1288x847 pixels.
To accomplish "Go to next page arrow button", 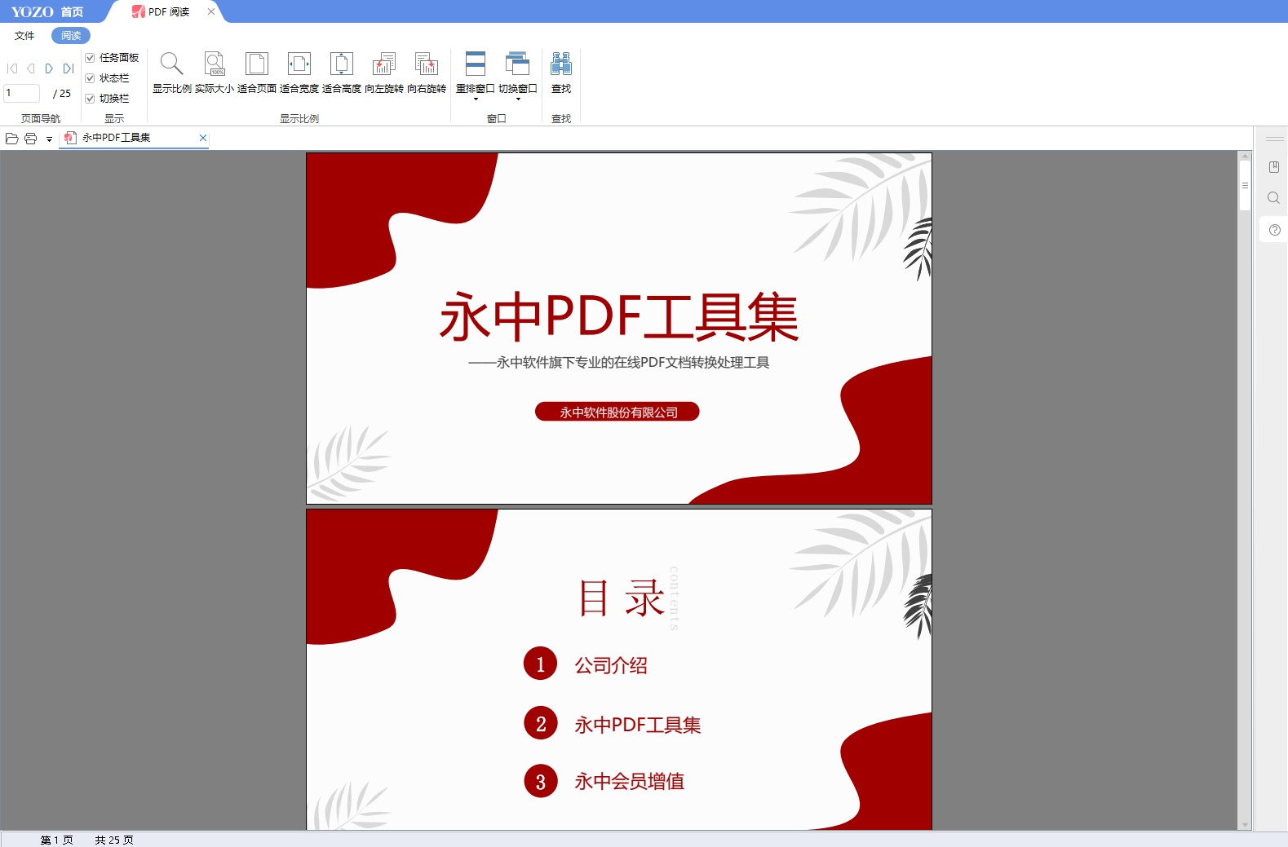I will click(49, 69).
